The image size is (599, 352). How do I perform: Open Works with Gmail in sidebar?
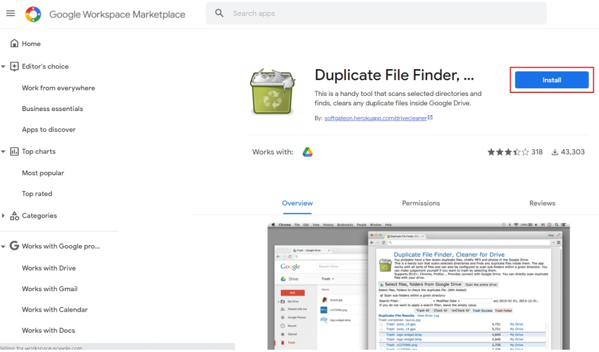coord(50,289)
